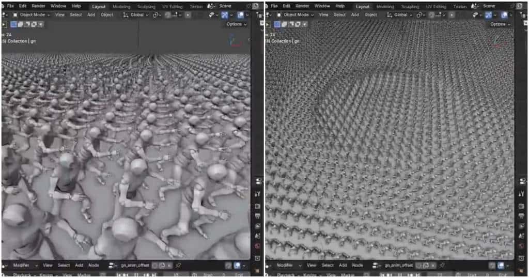Click the Scene browse icon in left top bar
Viewport: 529px width, 278px height.
[211, 6]
